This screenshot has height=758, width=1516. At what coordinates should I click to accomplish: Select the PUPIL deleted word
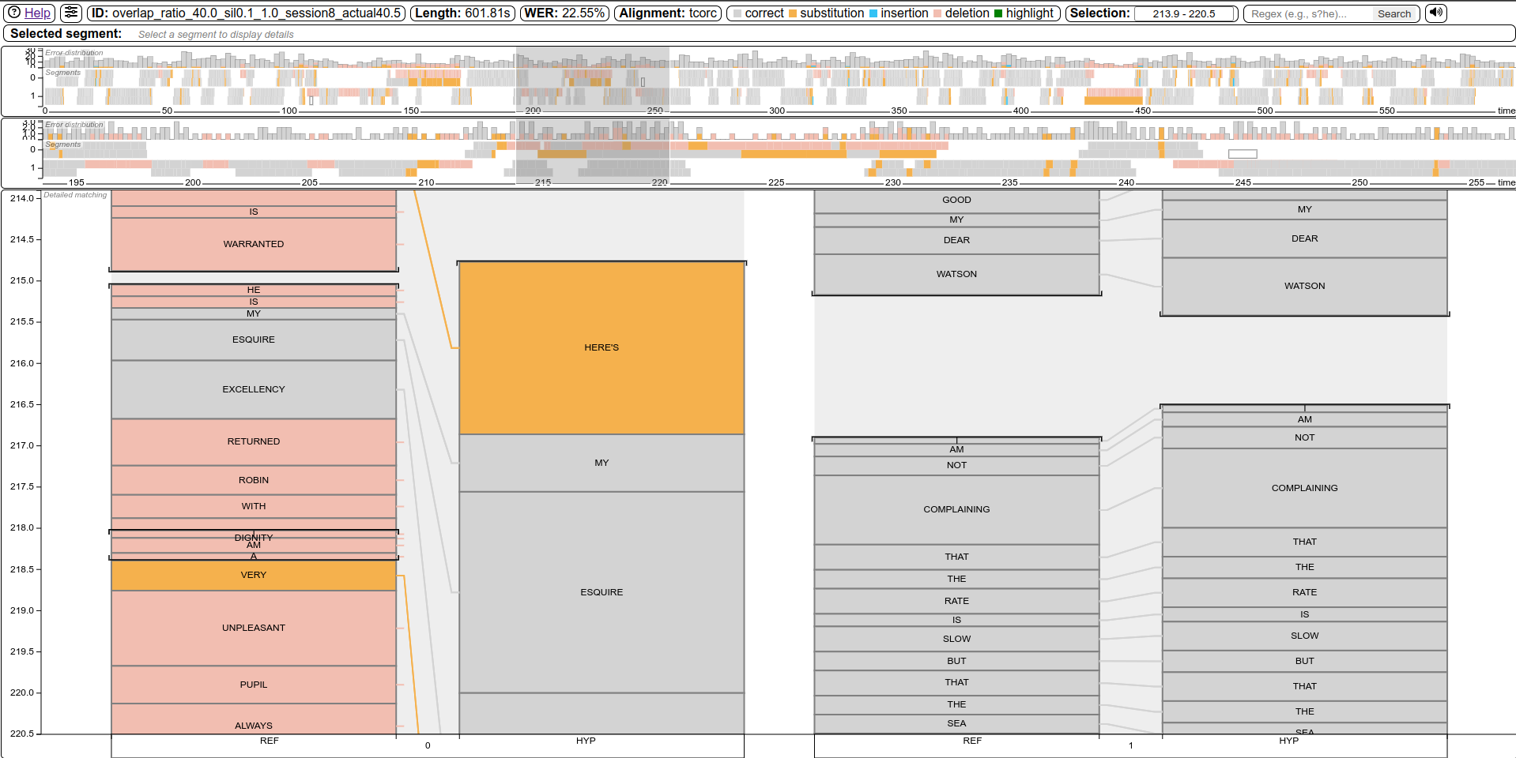coord(254,685)
